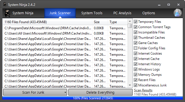185x102 pixels.
Task: Minimize the System Ninja window
Action: tap(159, 5)
